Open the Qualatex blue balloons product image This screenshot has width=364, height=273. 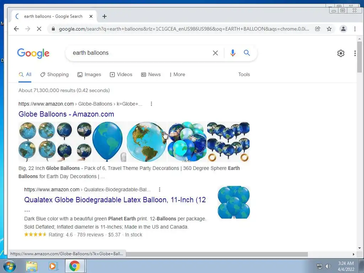click(x=234, y=202)
